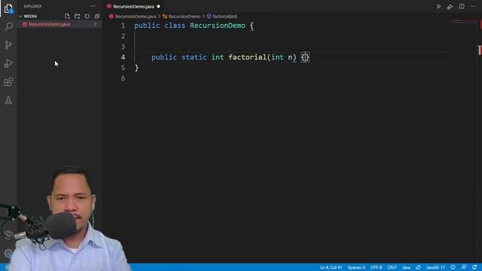
Task: Change end of line sequence CRLF
Action: tap(392, 267)
